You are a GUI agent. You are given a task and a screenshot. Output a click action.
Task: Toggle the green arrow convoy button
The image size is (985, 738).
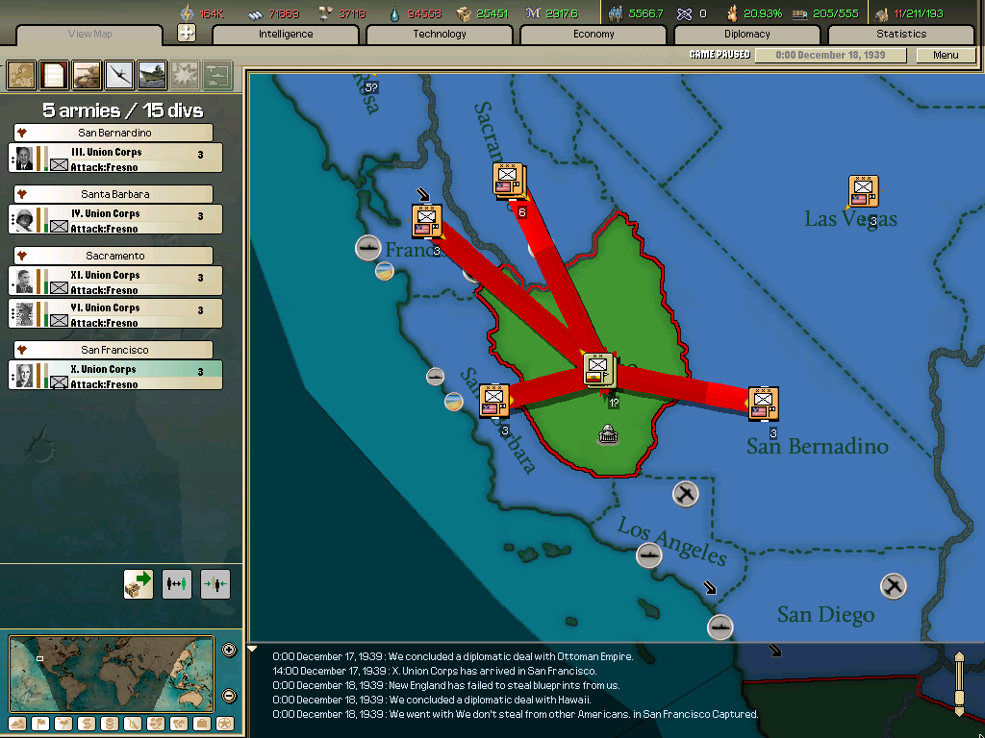138,584
